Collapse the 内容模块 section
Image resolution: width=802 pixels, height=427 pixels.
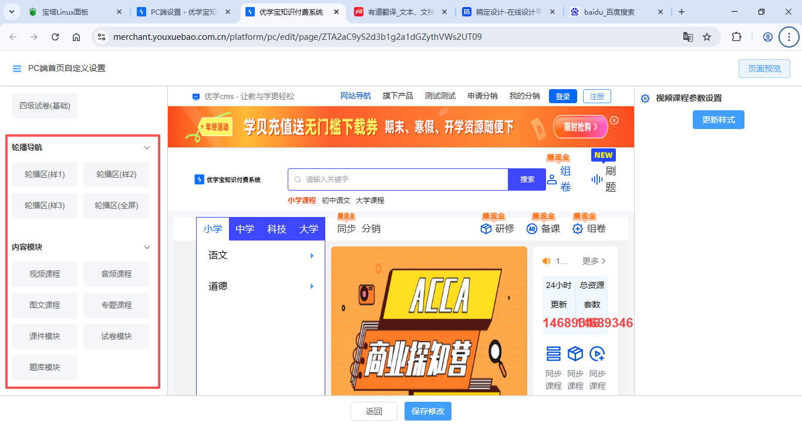(147, 248)
